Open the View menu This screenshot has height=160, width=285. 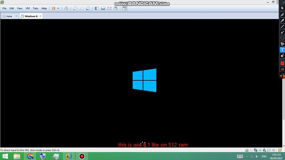[20, 8]
